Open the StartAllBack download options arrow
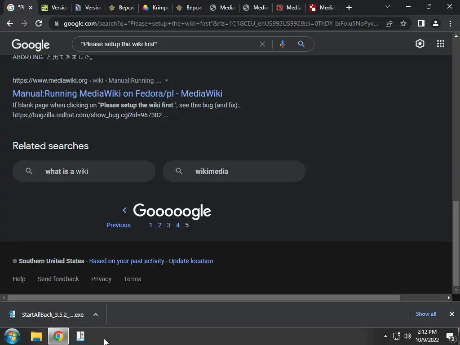Image resolution: width=460 pixels, height=345 pixels. [x=96, y=314]
